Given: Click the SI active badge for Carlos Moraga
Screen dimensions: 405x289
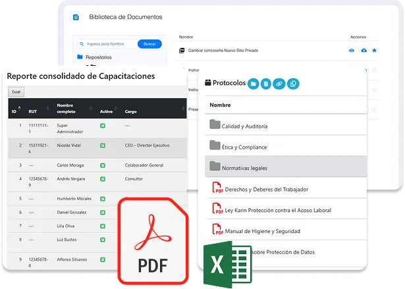Looking at the screenshot, I should (103, 165).
